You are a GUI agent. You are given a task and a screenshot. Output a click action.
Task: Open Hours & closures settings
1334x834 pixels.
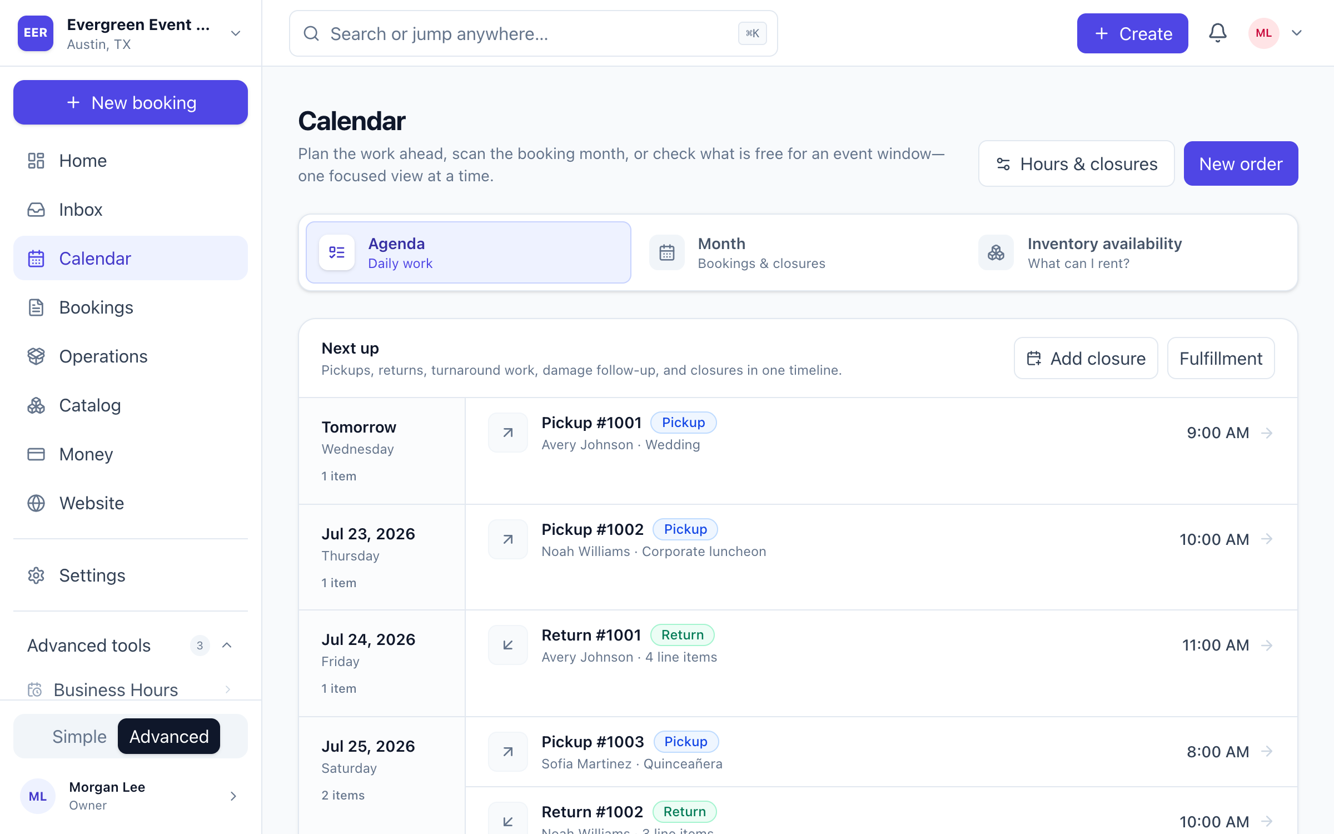pyautogui.click(x=1076, y=163)
